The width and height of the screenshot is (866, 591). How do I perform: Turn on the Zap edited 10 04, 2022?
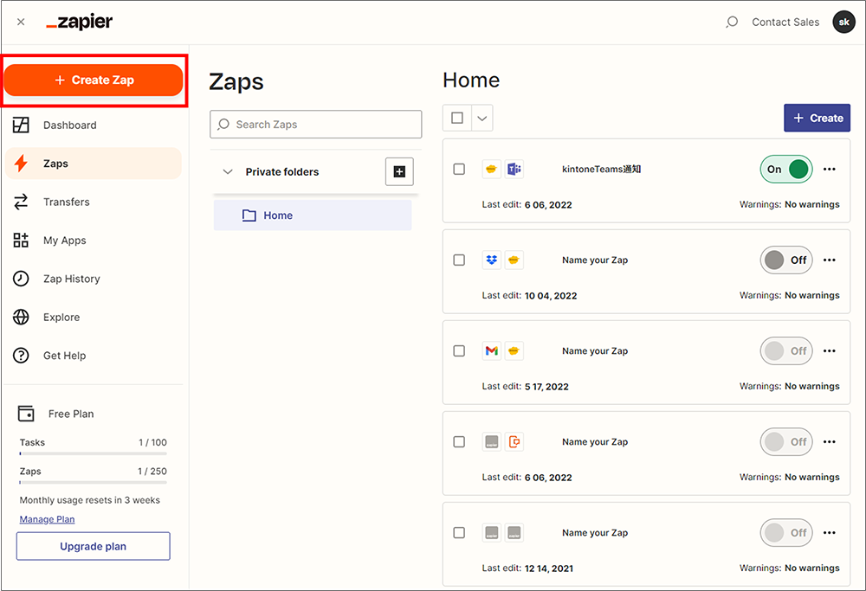(x=786, y=260)
